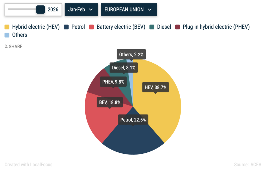
Task: Toggle Hybrid electric (HEV) yellow legend swatch
Action: pyautogui.click(x=7, y=27)
